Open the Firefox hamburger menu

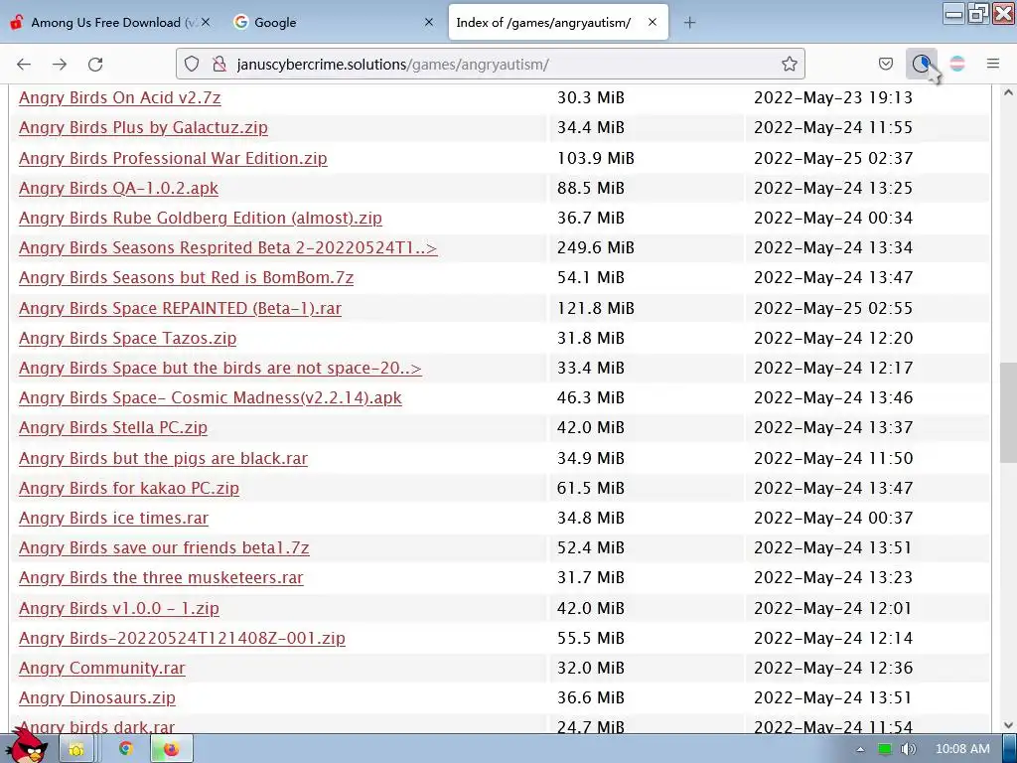pos(993,64)
